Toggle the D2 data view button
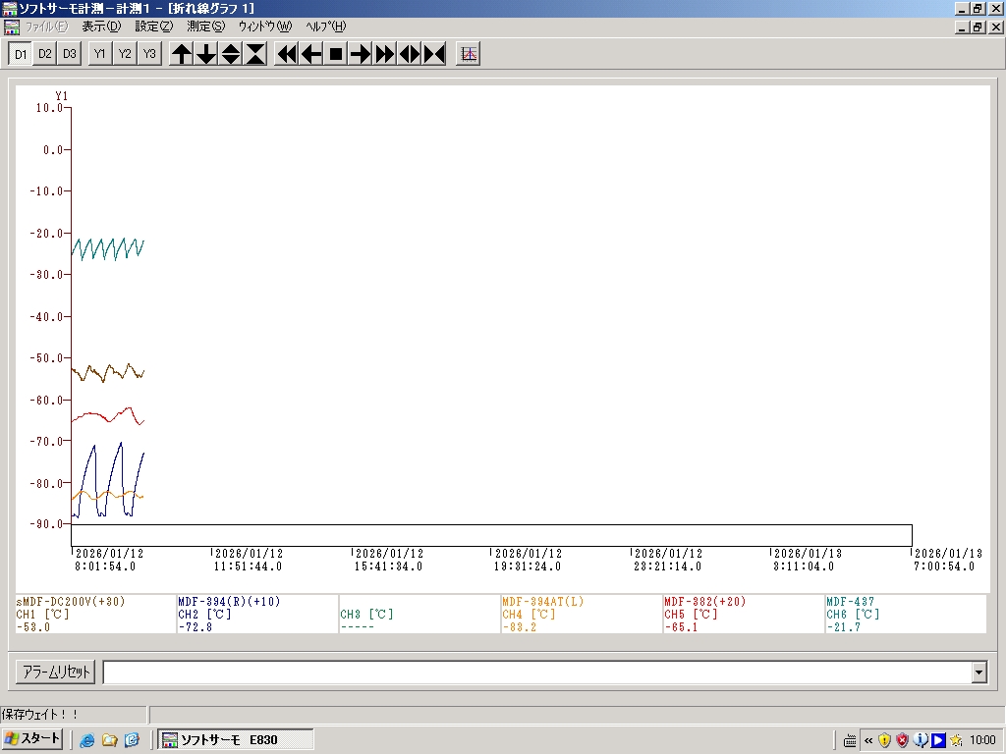 45,54
